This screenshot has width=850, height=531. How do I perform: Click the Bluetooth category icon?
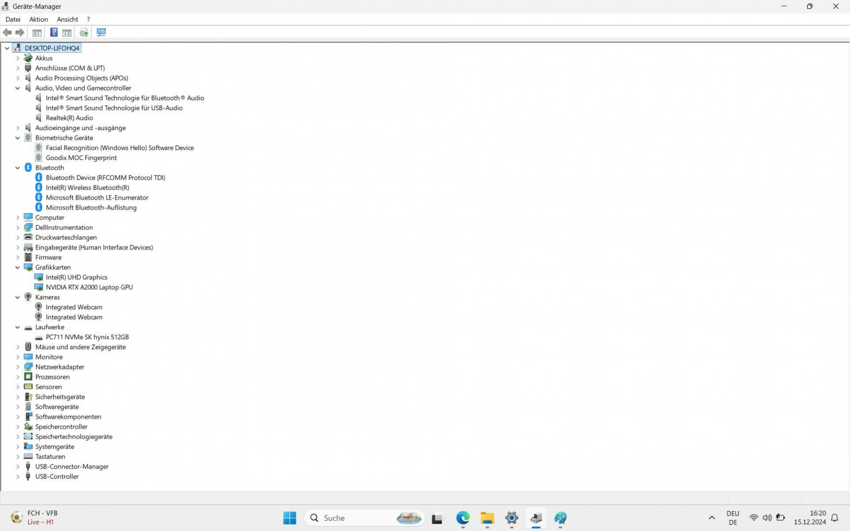[28, 167]
